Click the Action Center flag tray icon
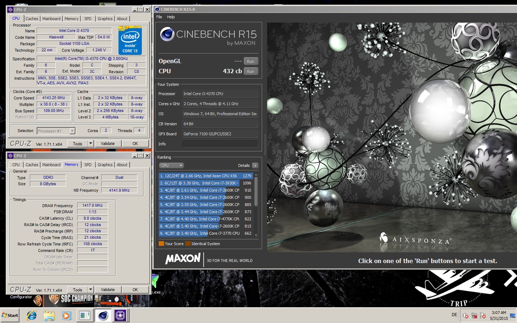 point(483,316)
